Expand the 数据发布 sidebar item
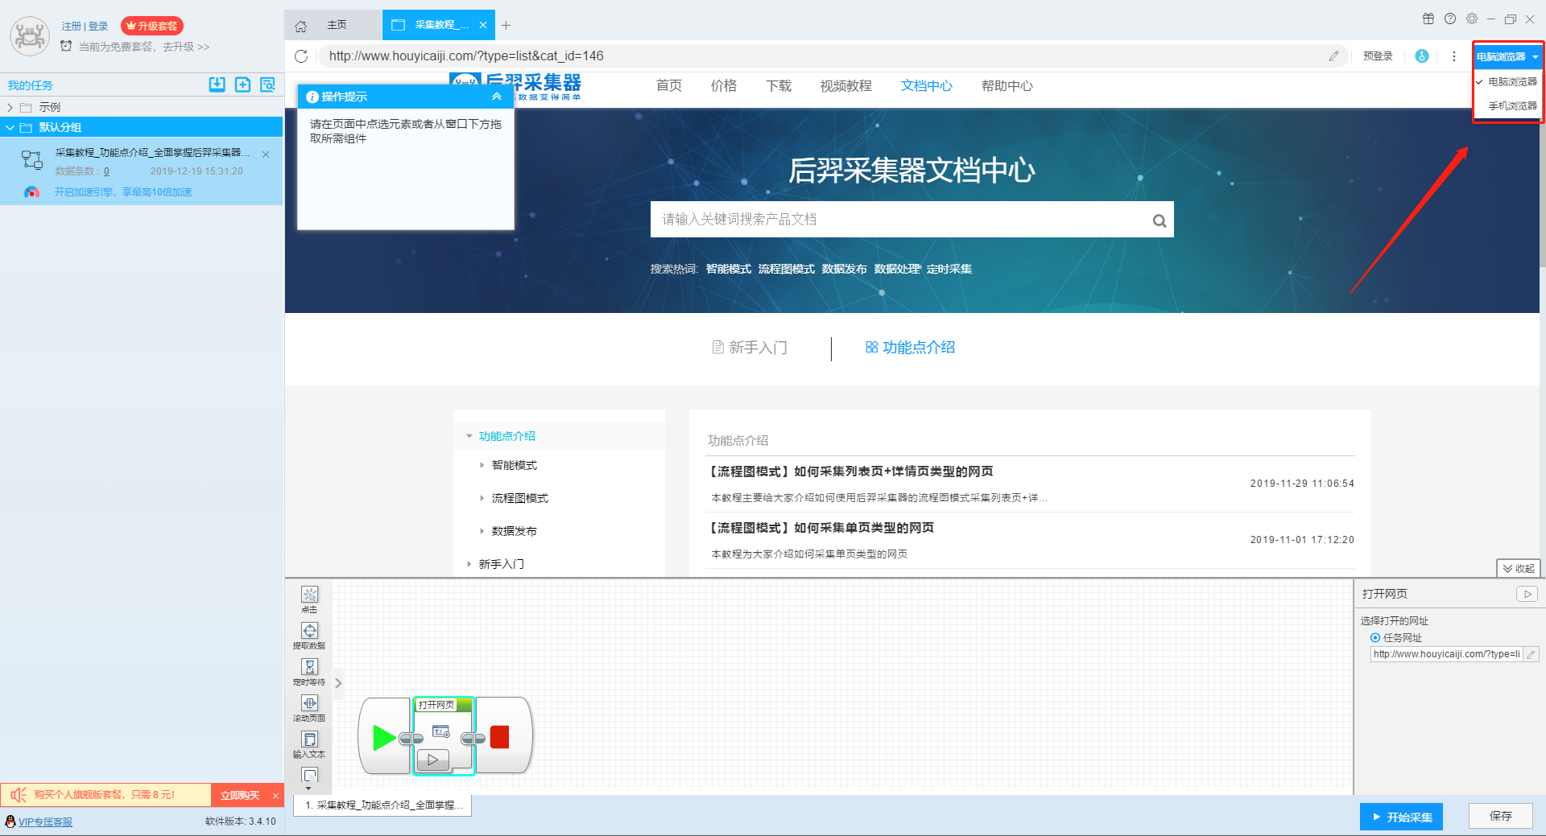The image size is (1546, 836). [482, 531]
